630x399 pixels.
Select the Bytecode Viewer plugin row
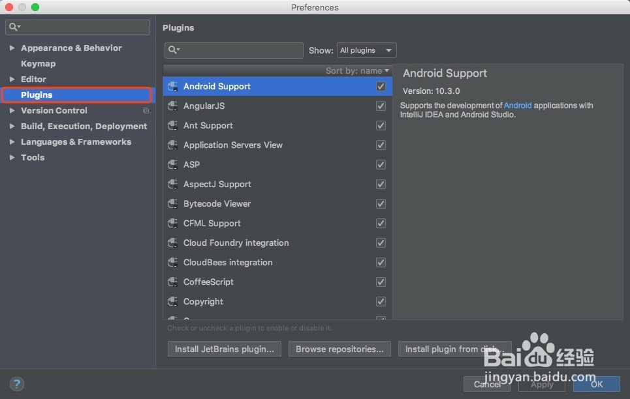point(277,204)
